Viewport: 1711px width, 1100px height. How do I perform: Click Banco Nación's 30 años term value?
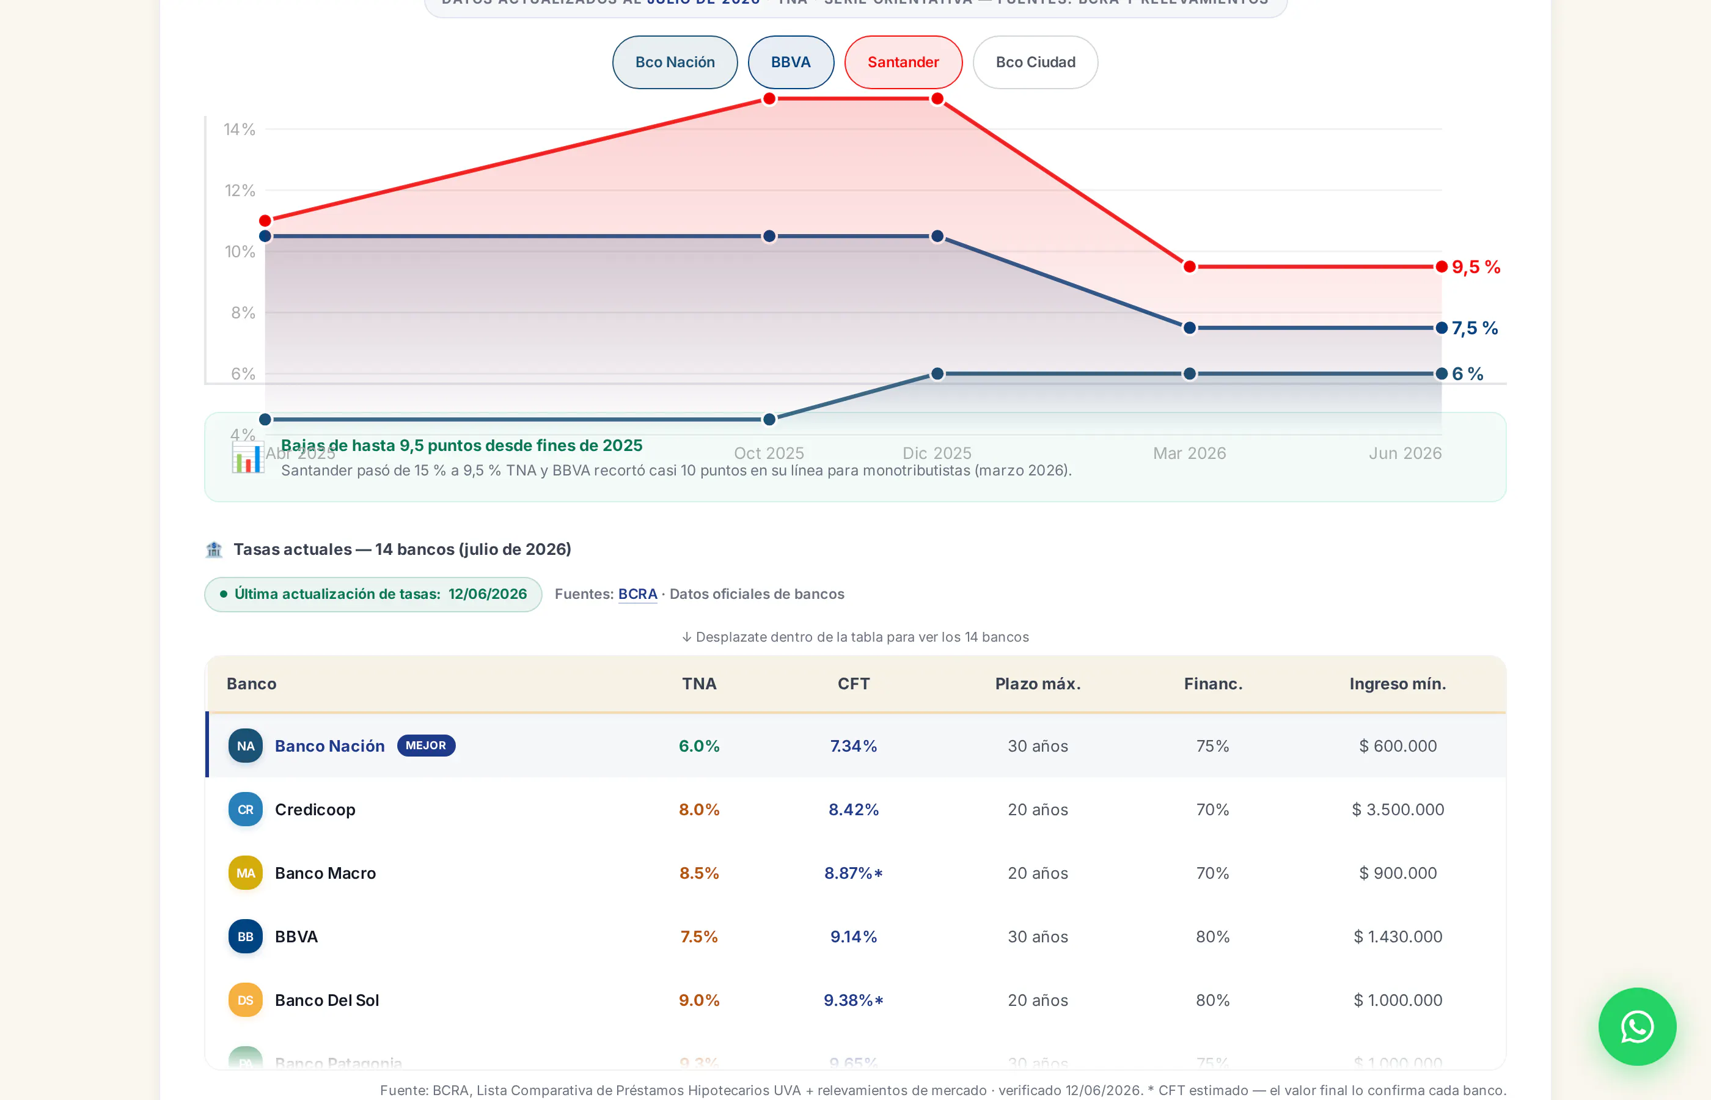pos(1038,746)
